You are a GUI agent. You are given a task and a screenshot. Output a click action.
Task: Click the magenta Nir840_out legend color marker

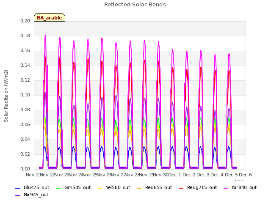226,188
